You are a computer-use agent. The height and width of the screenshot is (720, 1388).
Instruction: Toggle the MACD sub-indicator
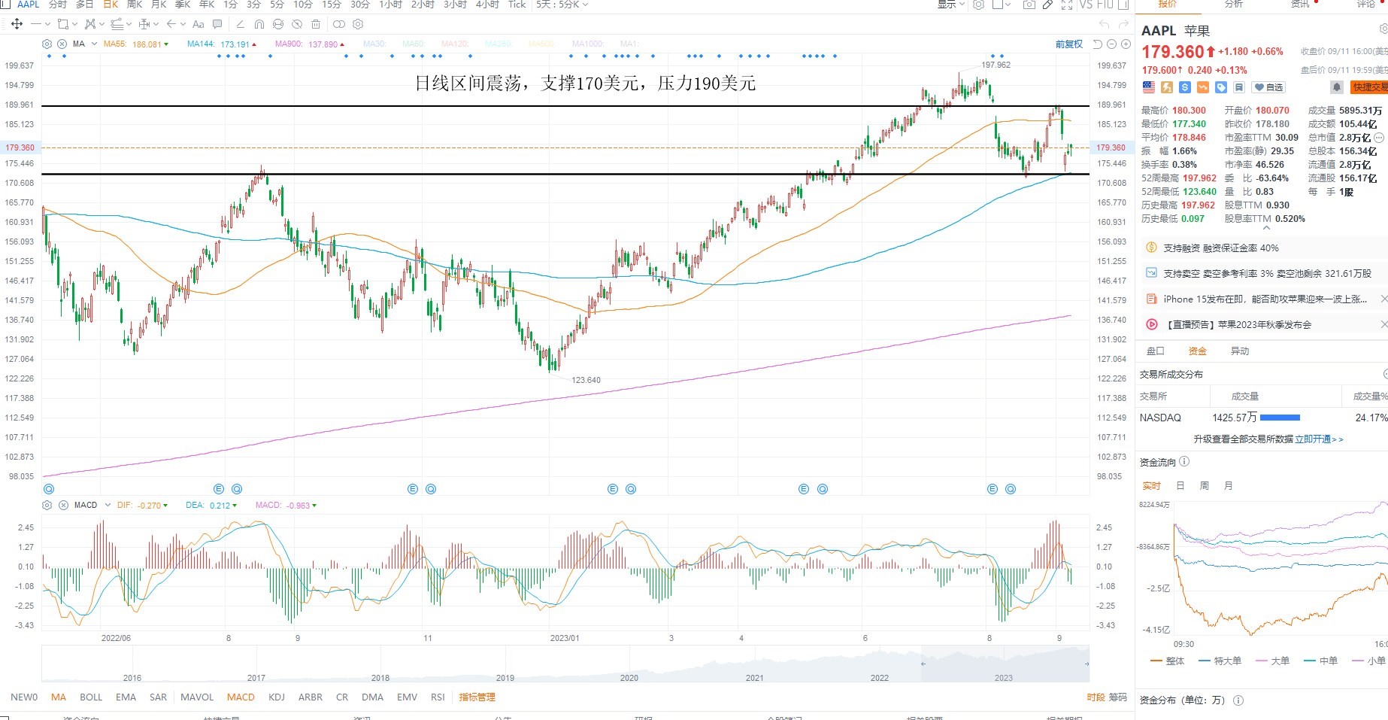coord(241,697)
